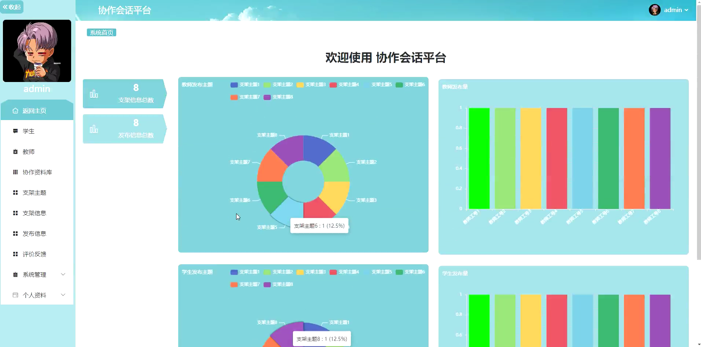Click the grid icon beside 协作资料库
The image size is (701, 347).
(15, 172)
